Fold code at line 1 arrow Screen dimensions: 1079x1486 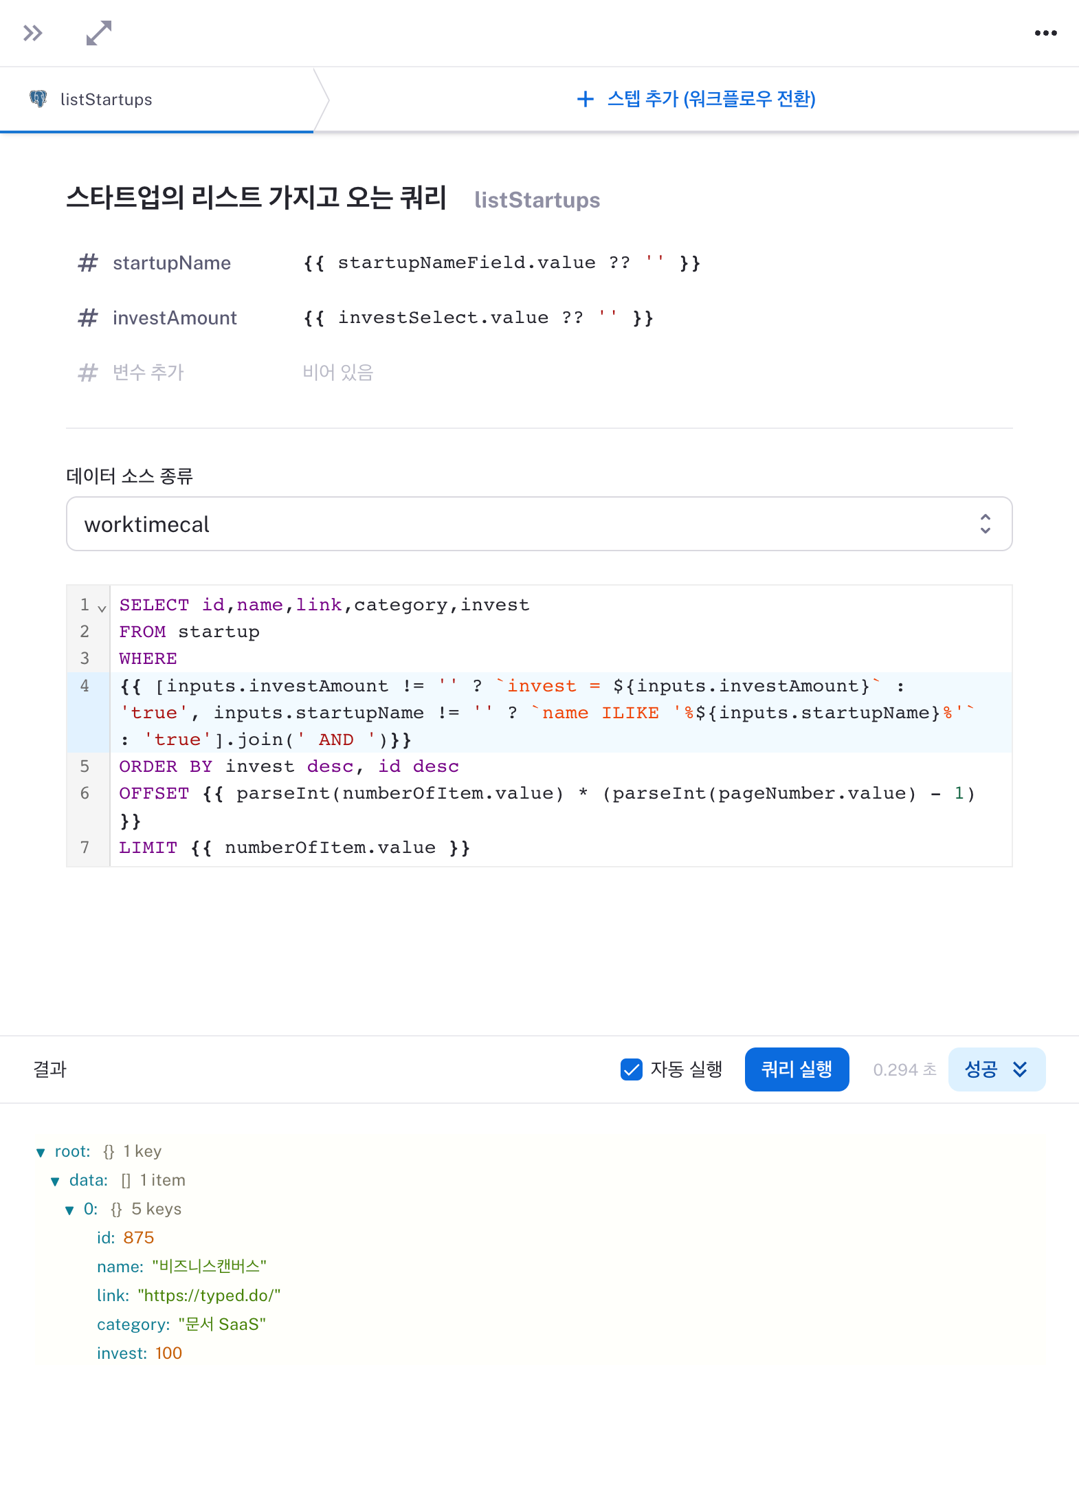click(102, 608)
